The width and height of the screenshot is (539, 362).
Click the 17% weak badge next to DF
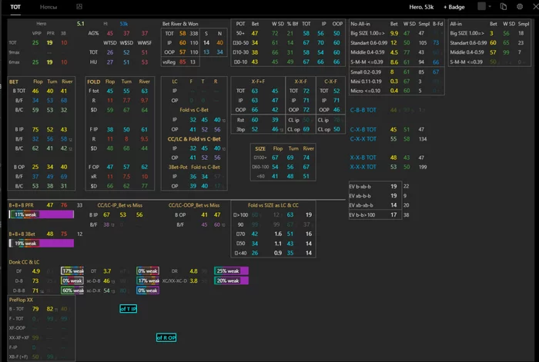72,271
